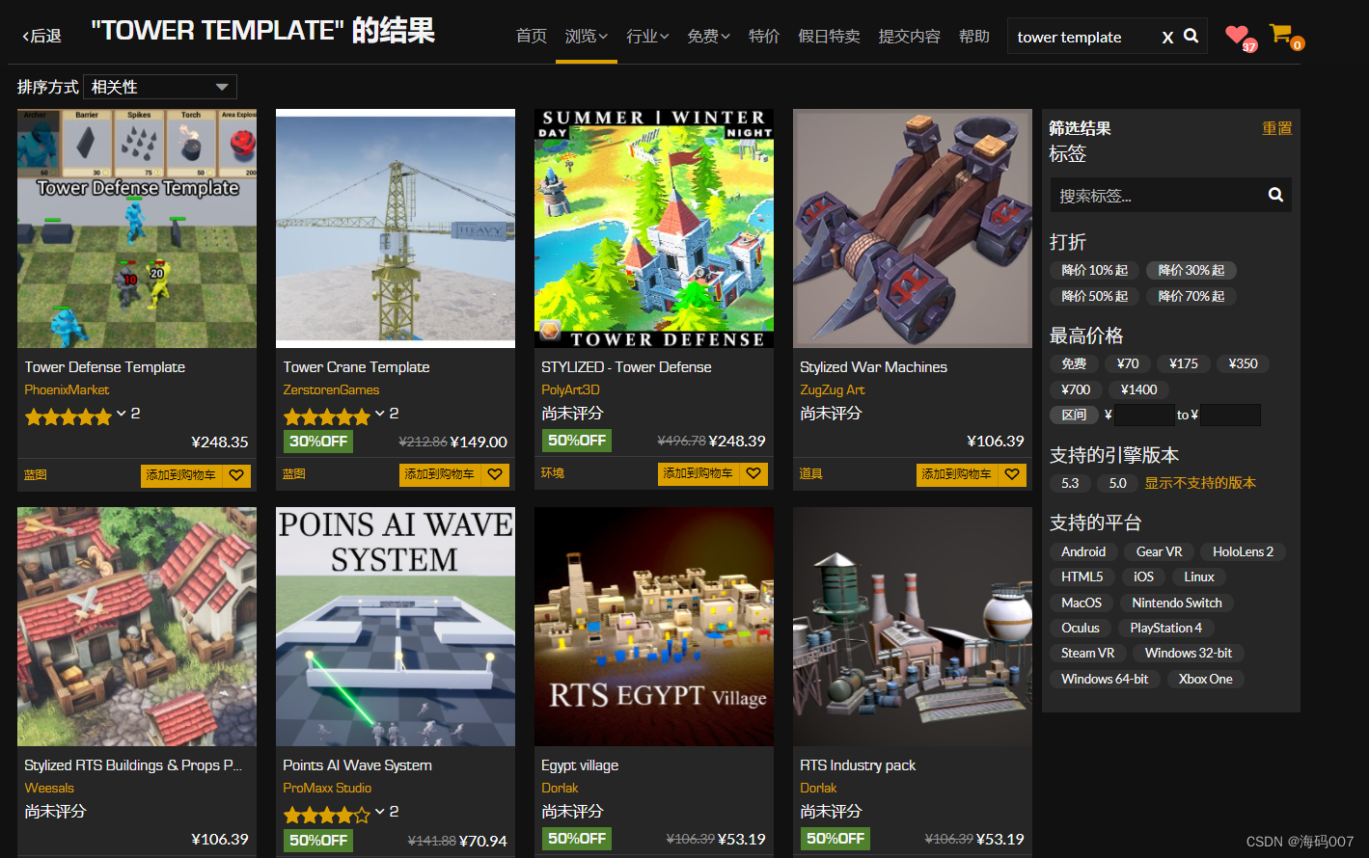Select the Xbox One platform filter

[1205, 679]
